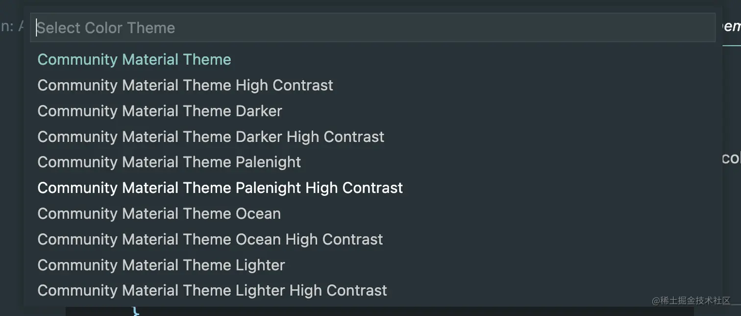Image resolution: width=741 pixels, height=316 pixels.
Task: Click the partially hidden label left of search box
Action: 12,26
